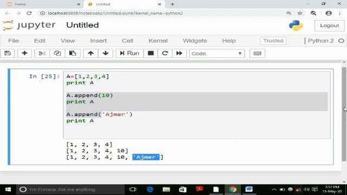Open Task View on the taskbar
The height and width of the screenshot is (195, 347).
pyautogui.click(x=133, y=190)
